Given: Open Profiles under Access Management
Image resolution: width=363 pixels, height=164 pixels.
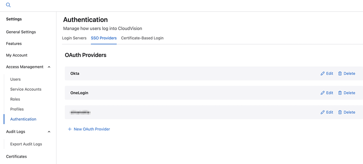Looking at the screenshot, I should click(17, 109).
